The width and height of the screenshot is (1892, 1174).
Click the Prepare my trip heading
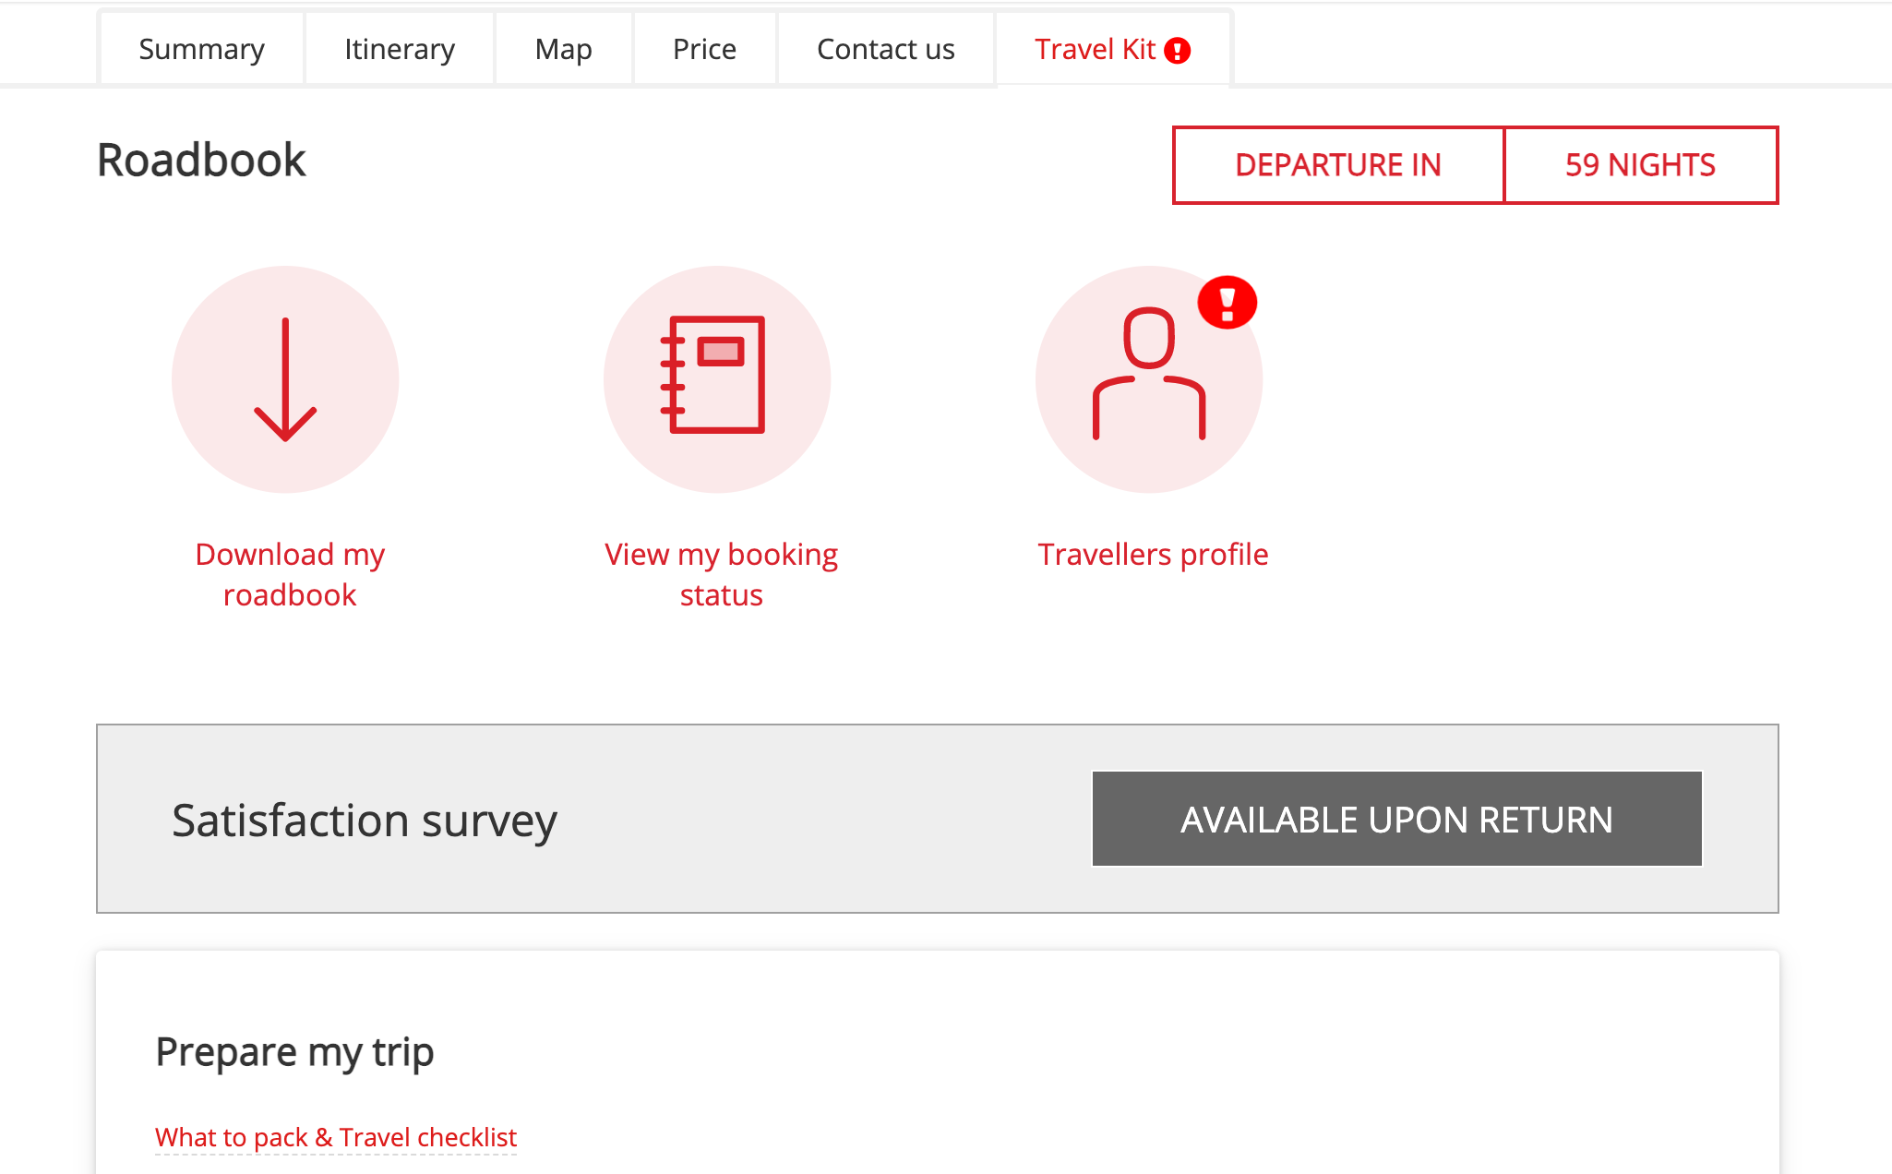tap(294, 1052)
